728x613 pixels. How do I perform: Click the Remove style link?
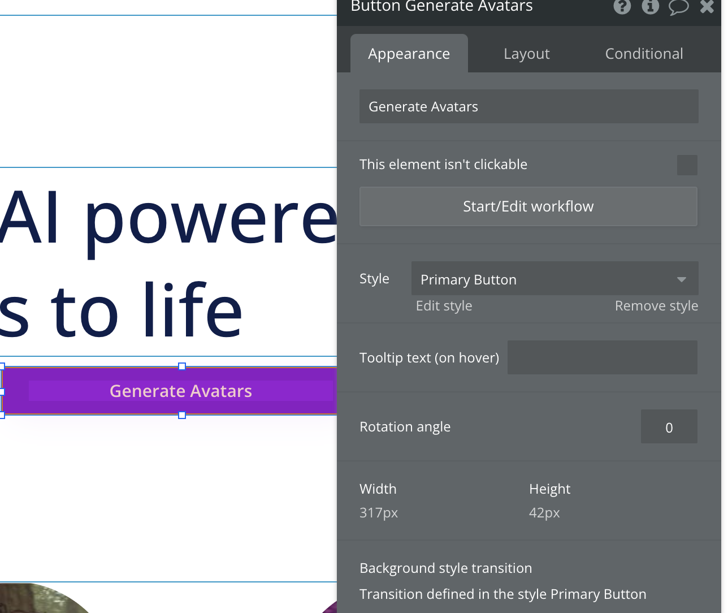click(x=656, y=306)
